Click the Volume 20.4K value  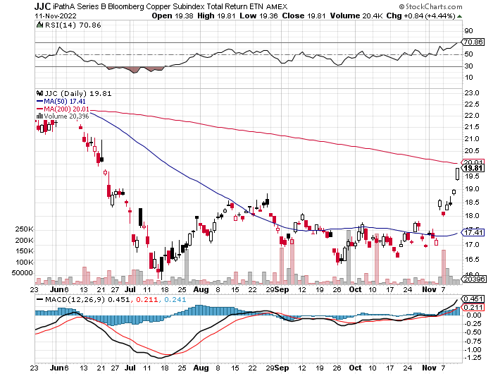[356, 16]
